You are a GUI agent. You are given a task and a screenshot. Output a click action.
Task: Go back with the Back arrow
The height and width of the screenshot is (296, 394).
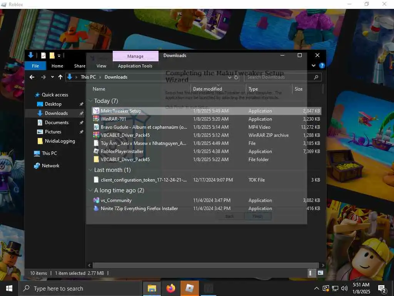[32, 77]
